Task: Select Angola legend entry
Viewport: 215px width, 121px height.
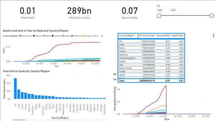Action: pyautogui.click(x=66, y=36)
